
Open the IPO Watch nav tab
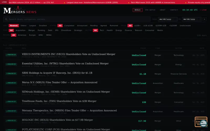point(150,10)
